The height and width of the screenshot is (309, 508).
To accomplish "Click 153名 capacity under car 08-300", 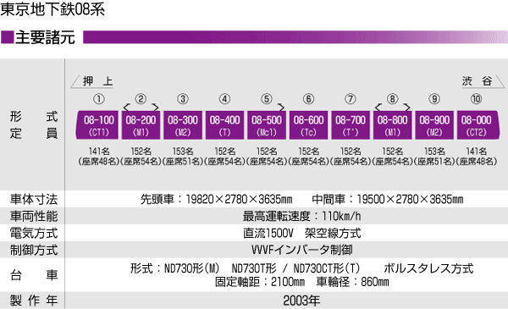I will 183,152.
